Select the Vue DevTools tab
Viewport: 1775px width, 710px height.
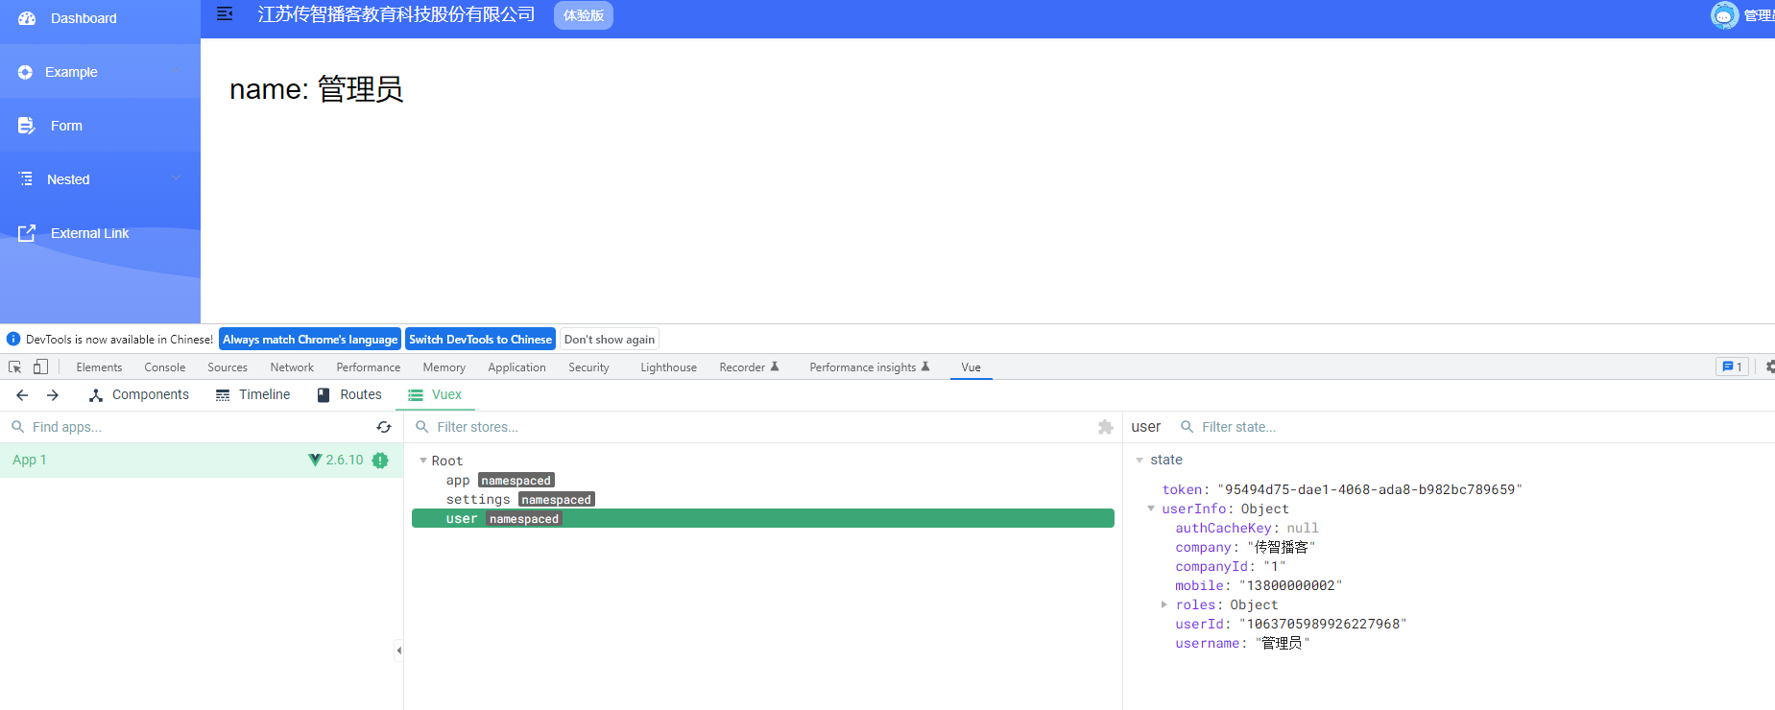[x=971, y=367]
